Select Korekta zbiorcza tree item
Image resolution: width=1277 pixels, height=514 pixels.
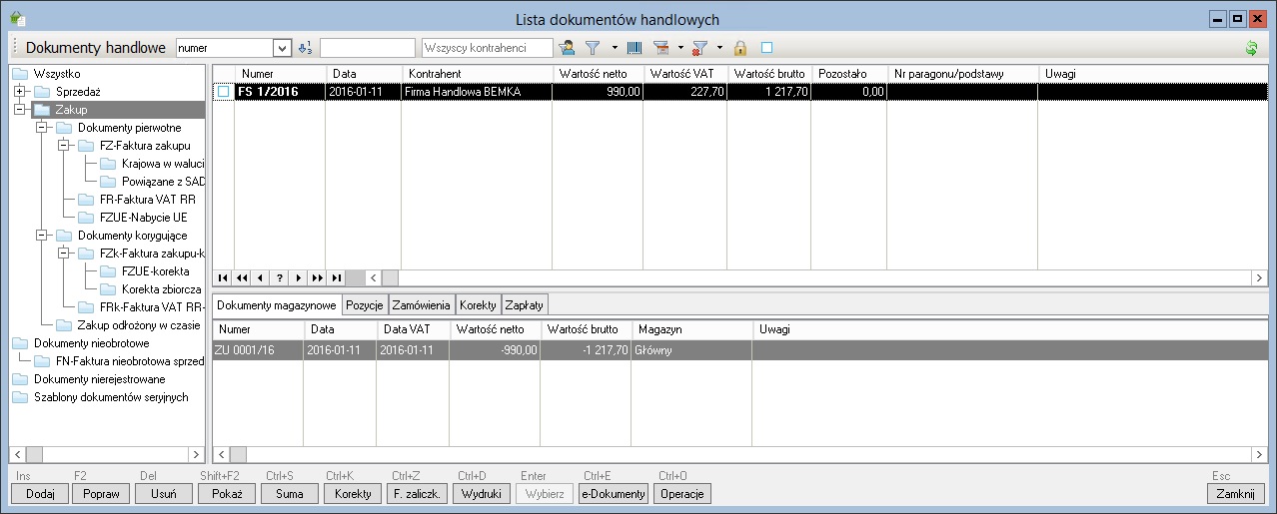(162, 289)
